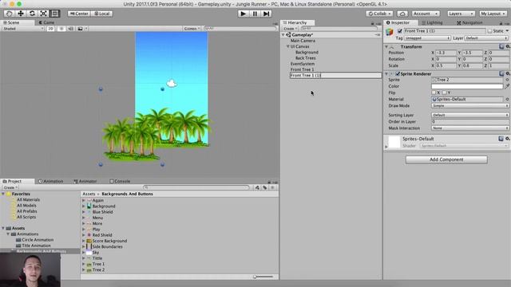Toggle Local handle rotation

[101, 14]
